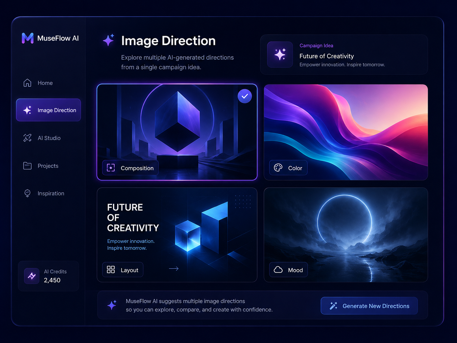The image size is (457, 343).
Task: Click the subtitle under Campaign Idea title
Action: point(342,64)
